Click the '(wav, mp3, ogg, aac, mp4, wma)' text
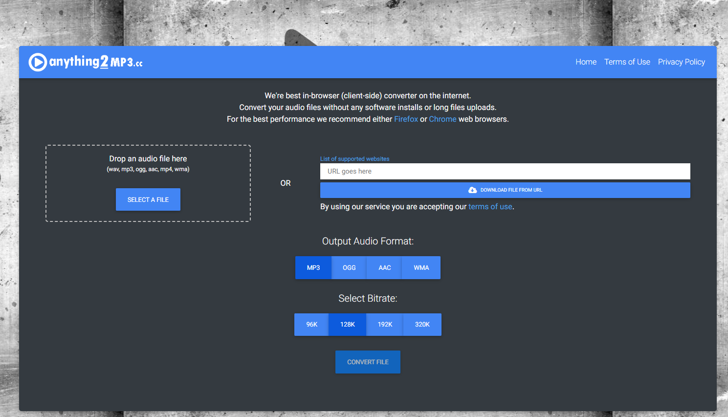Viewport: 728px width, 417px height. coord(148,169)
